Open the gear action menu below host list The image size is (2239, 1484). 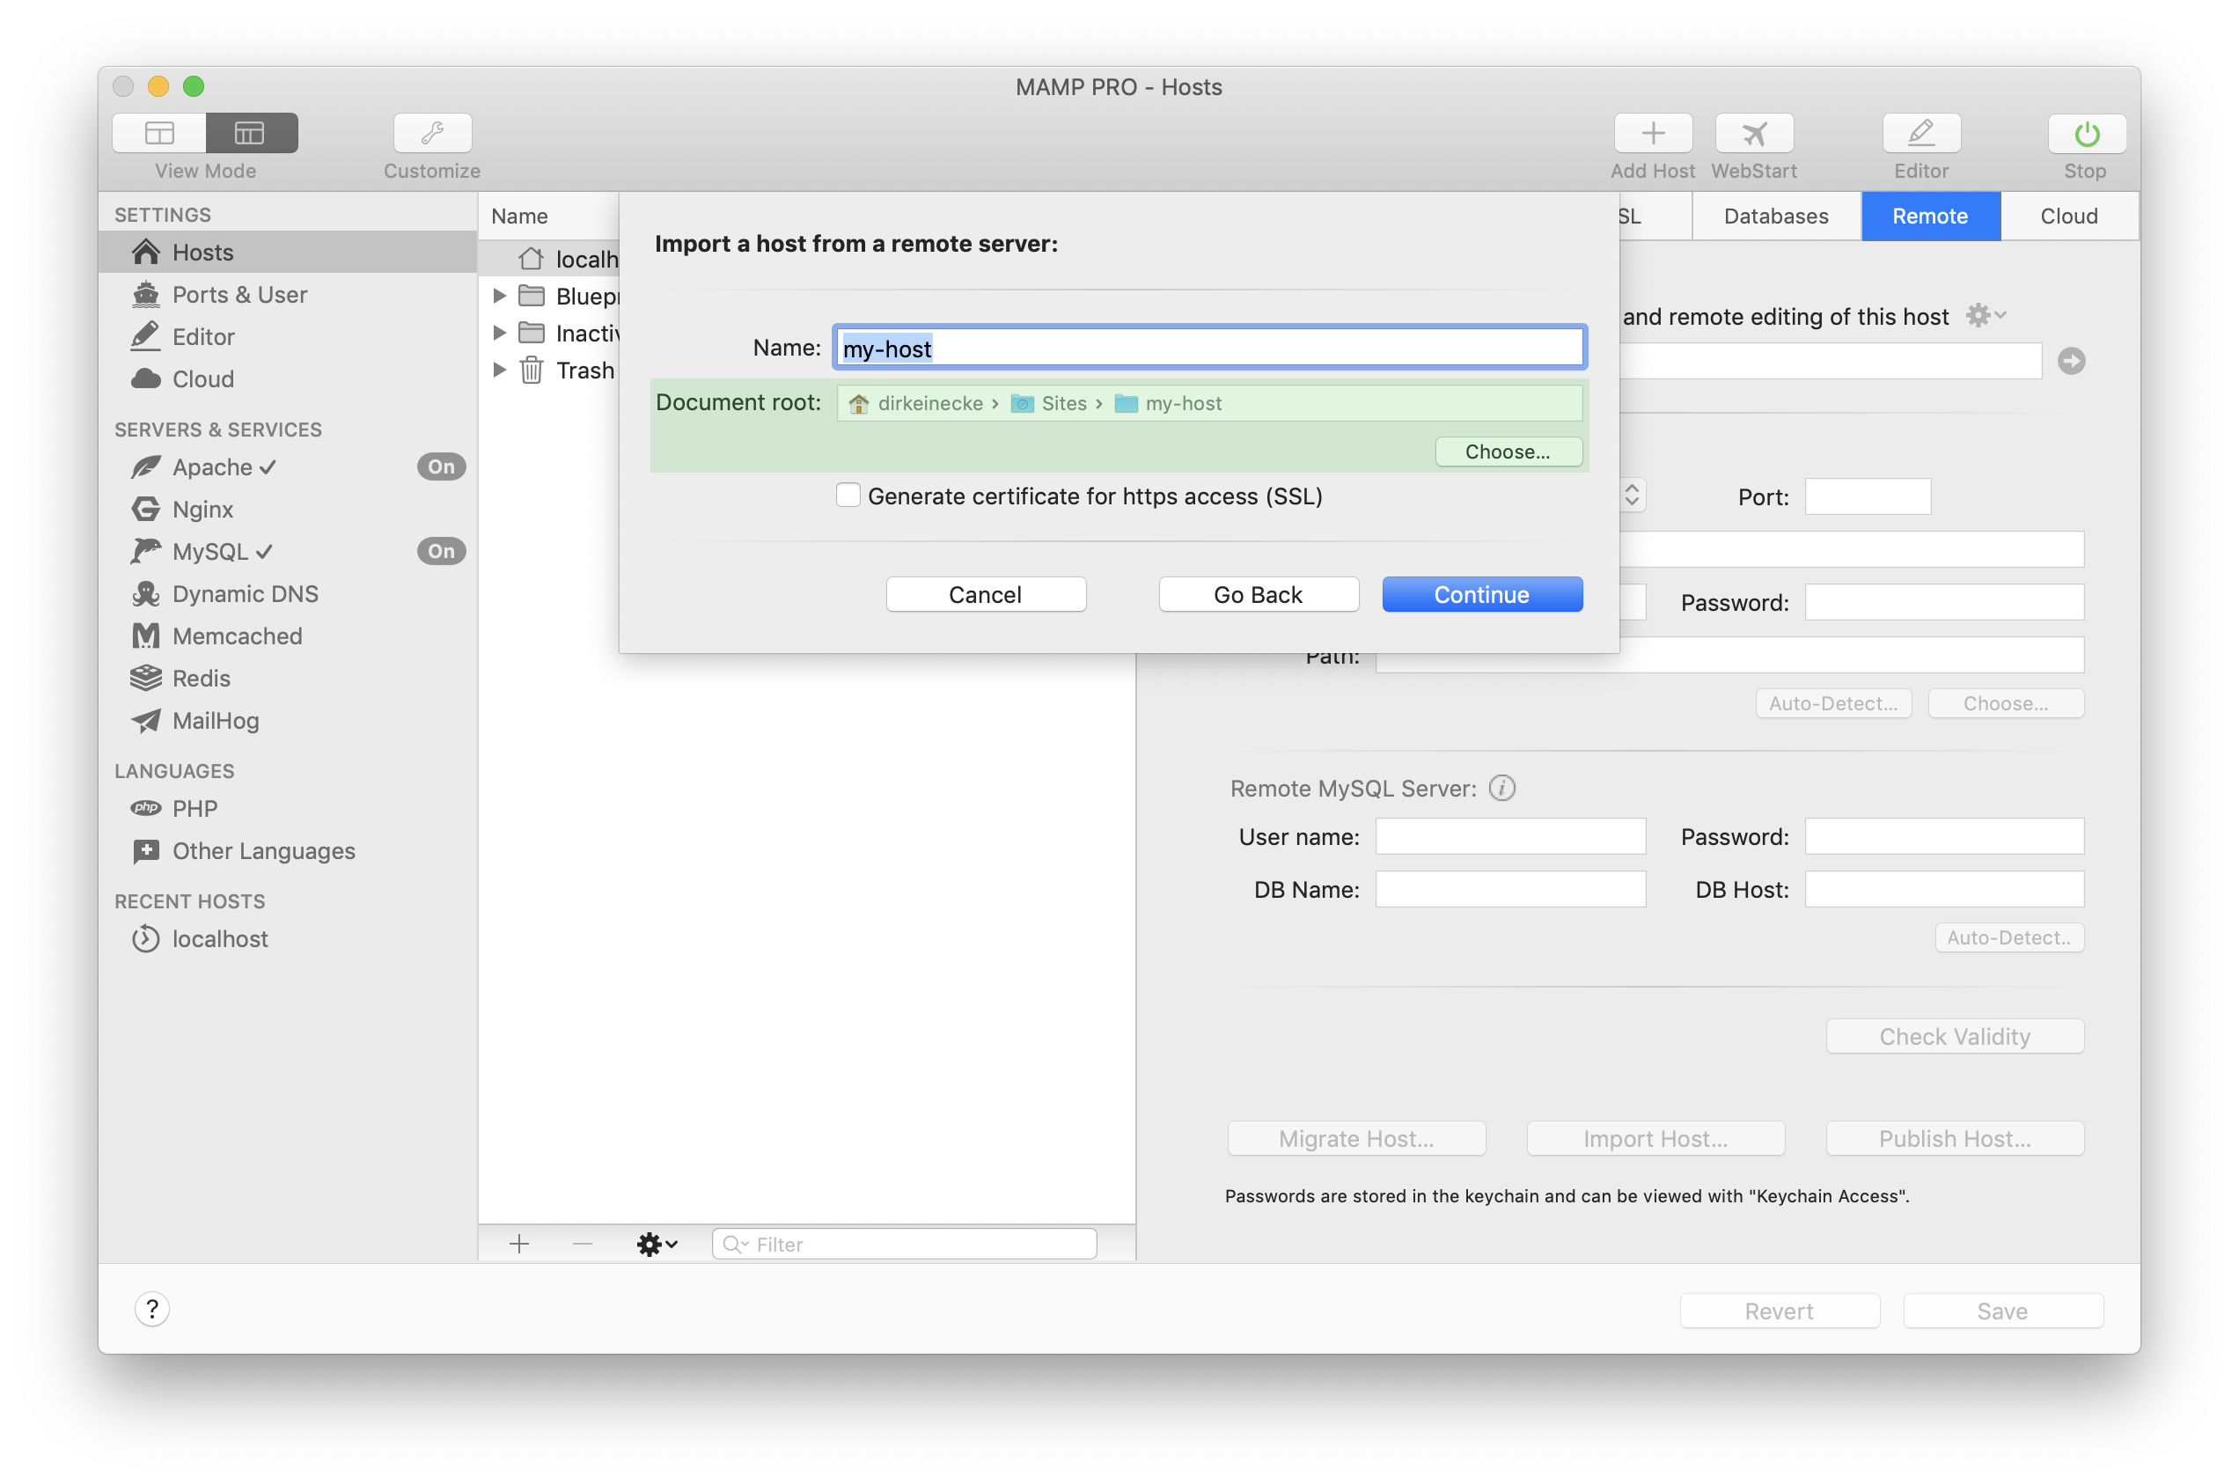(657, 1244)
